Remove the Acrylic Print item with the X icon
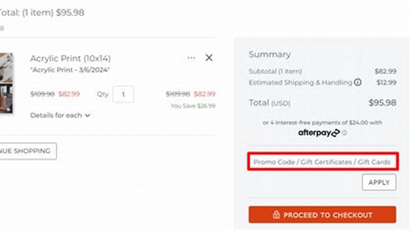Image resolution: width=411 pixels, height=231 pixels. pos(209,58)
